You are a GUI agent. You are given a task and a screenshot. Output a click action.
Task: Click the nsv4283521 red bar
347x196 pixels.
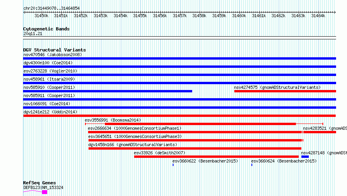pos(320,132)
